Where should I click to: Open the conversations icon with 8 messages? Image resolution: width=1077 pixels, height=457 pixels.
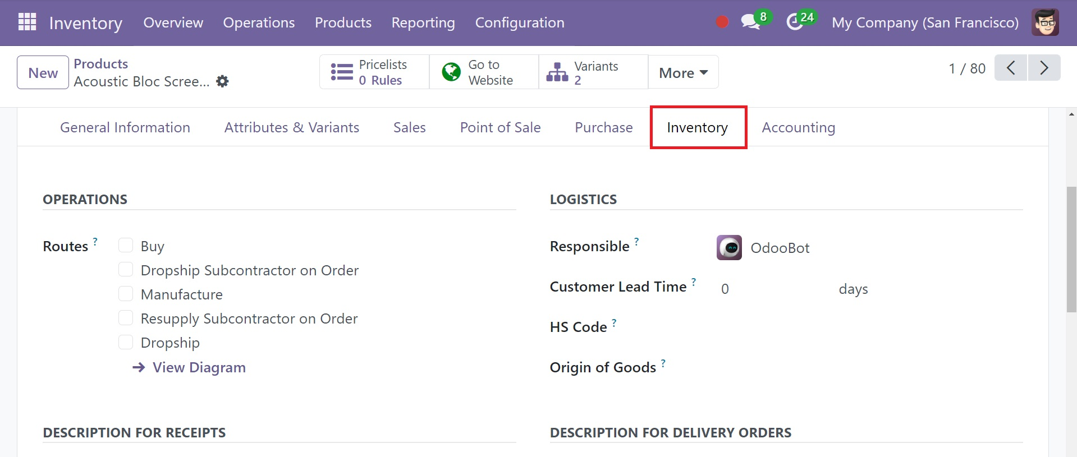(750, 22)
